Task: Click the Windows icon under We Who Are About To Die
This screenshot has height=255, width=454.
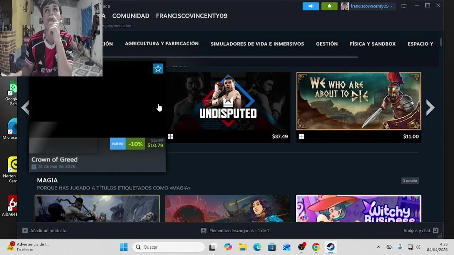Action: point(301,137)
